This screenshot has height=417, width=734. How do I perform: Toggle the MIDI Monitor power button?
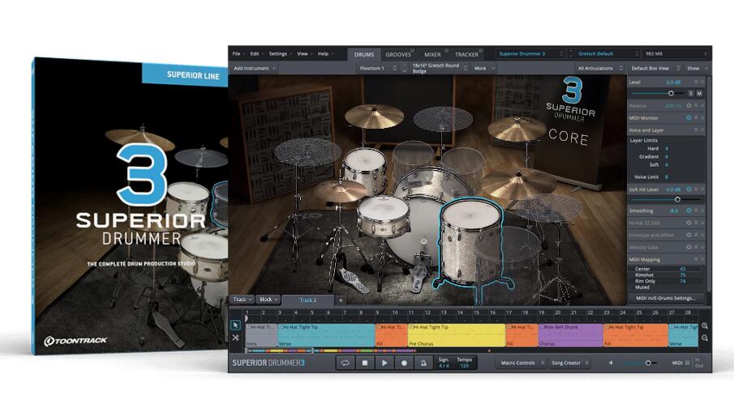tap(689, 117)
